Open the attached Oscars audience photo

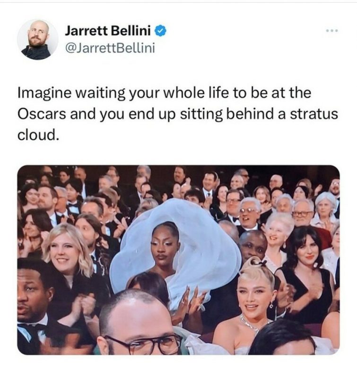tap(179, 260)
